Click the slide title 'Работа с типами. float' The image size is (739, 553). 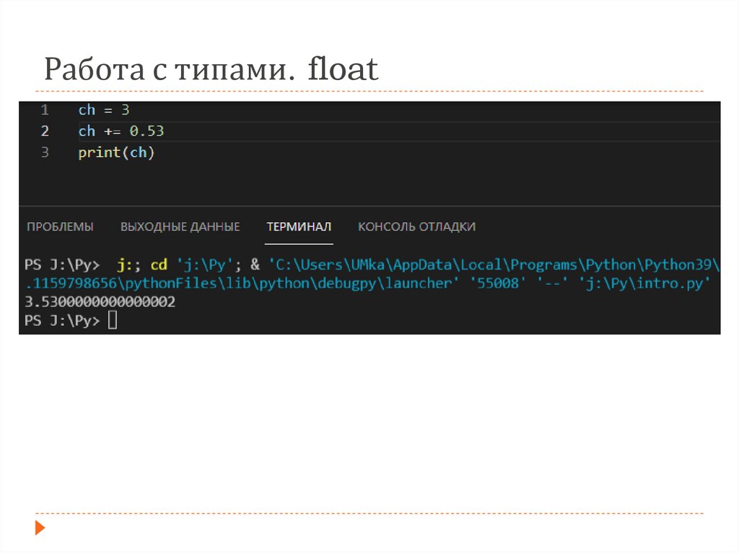pyautogui.click(x=211, y=70)
